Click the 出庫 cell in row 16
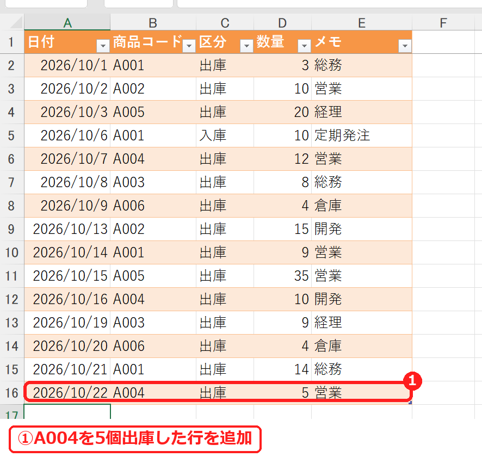Image resolution: width=482 pixels, height=457 pixels. click(x=225, y=393)
